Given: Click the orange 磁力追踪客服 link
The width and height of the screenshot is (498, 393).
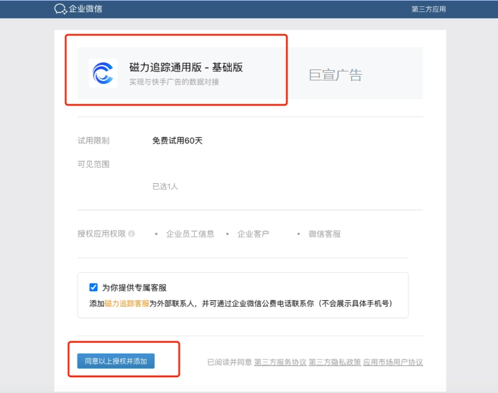Looking at the screenshot, I should 127,304.
